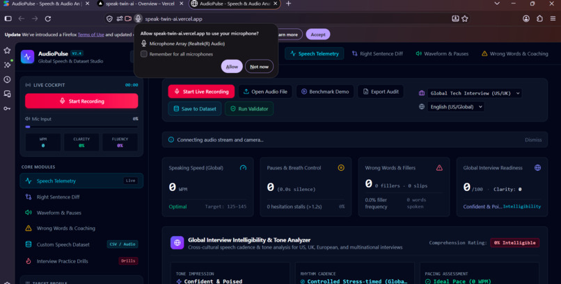Click the globe icon on Global Interview Readiness card
This screenshot has width=561, height=284.
(x=537, y=167)
